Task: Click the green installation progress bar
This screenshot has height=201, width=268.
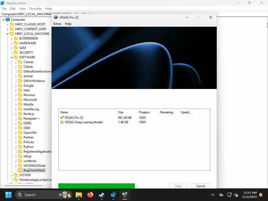Action: tap(96, 186)
